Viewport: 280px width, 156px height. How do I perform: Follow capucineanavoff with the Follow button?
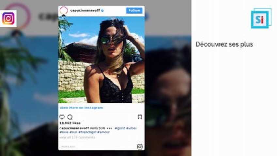[134, 10]
